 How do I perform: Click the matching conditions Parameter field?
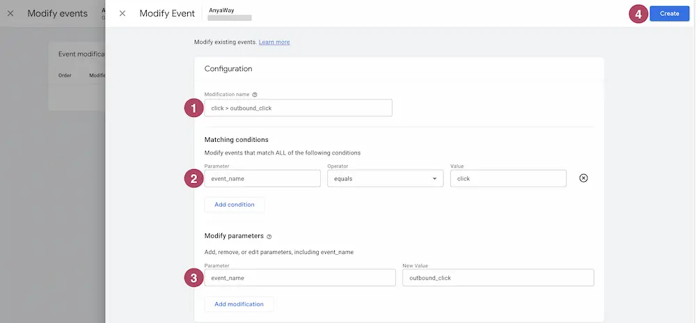(x=262, y=178)
